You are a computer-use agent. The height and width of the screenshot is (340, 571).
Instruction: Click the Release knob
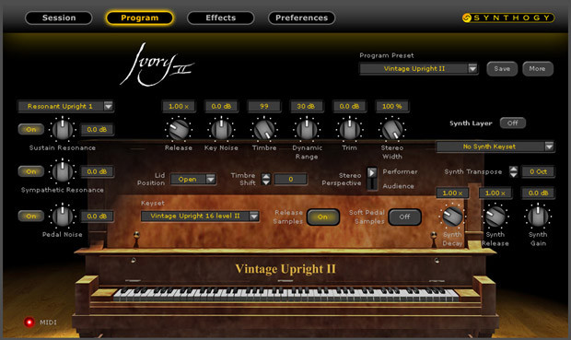tap(179, 129)
